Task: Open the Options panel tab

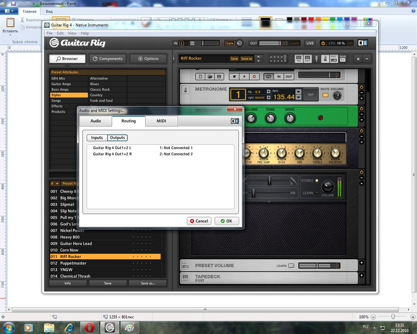Action: pyautogui.click(x=148, y=58)
